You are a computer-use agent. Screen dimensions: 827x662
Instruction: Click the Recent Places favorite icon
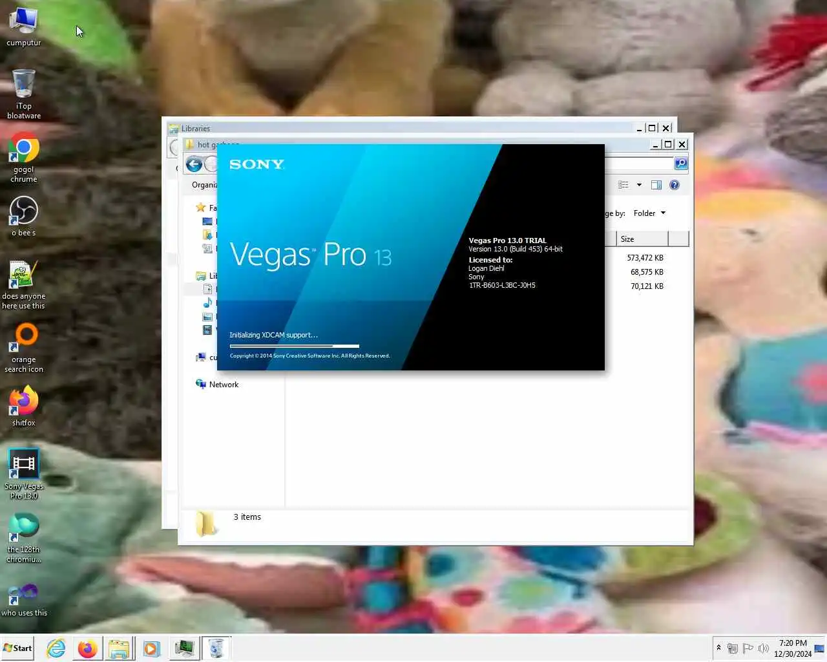tap(207, 248)
